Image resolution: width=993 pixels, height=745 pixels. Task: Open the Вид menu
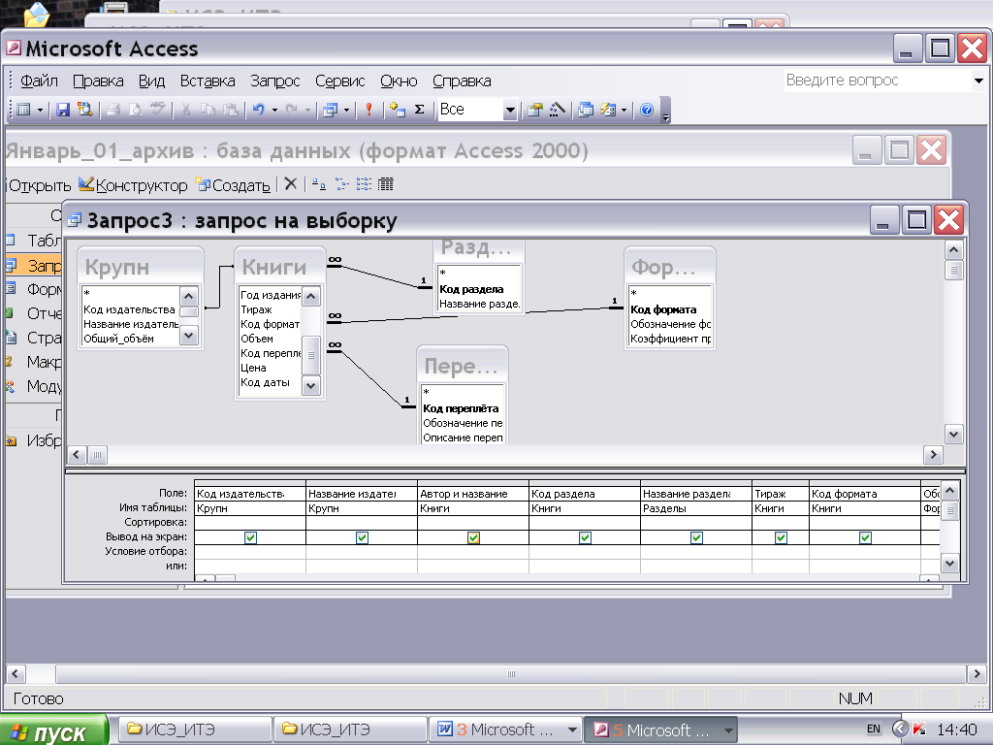tap(152, 81)
